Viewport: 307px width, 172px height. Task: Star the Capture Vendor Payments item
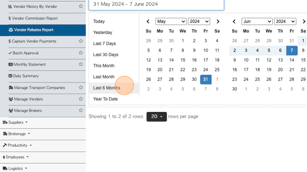[81, 41]
